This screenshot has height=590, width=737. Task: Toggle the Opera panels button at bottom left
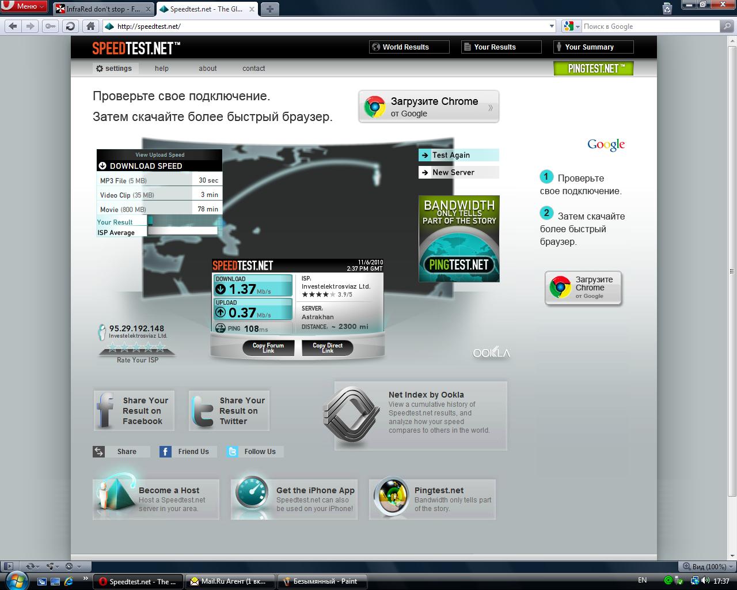click(x=9, y=566)
